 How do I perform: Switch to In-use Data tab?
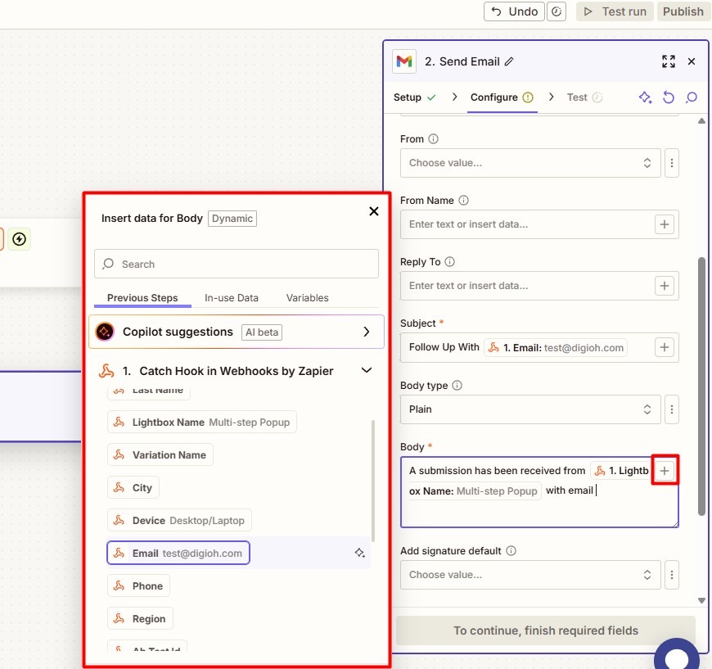232,298
